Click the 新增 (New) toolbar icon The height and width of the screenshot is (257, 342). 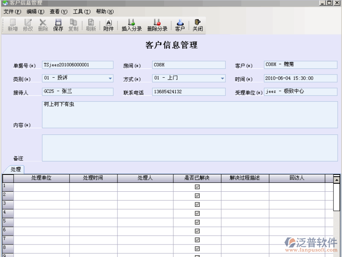click(13, 25)
